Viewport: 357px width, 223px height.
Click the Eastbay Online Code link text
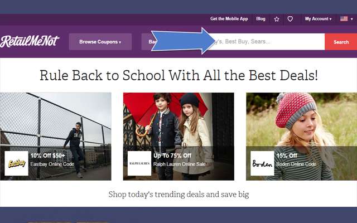pos(52,164)
